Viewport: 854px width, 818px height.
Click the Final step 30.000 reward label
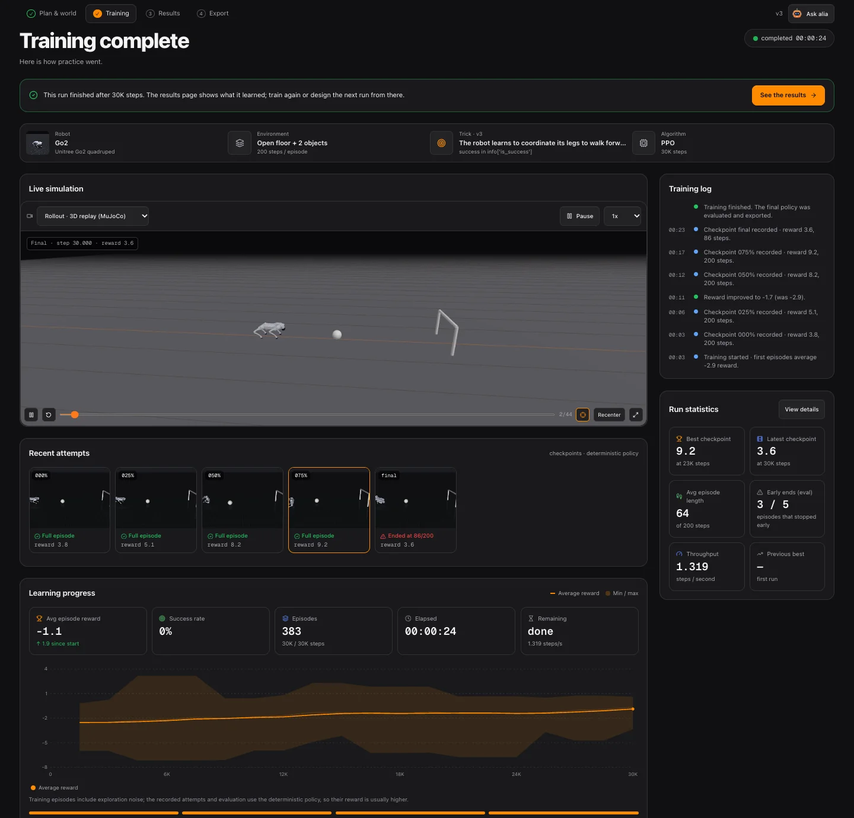pyautogui.click(x=82, y=244)
